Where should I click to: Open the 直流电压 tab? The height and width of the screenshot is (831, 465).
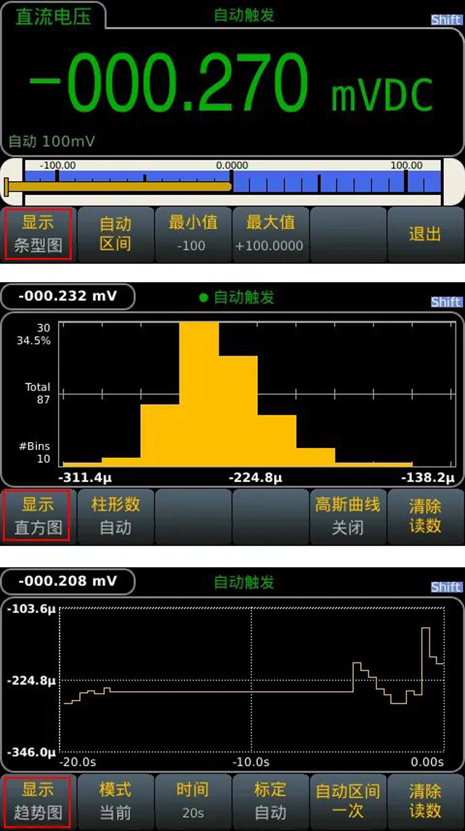tap(53, 16)
